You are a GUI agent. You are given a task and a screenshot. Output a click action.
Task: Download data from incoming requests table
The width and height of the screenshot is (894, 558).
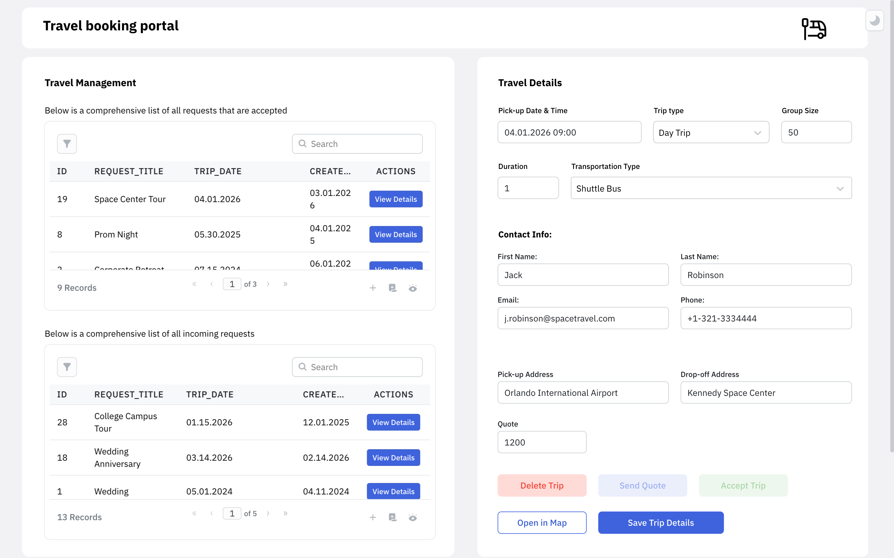(393, 517)
